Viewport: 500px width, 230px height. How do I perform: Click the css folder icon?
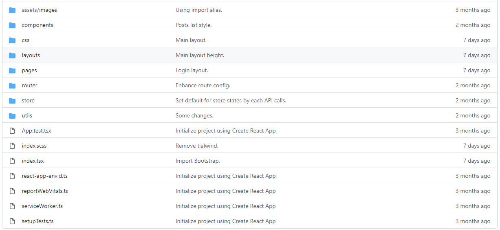pyautogui.click(x=12, y=40)
